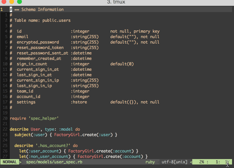Click the 'spec_helper' string
The height and width of the screenshot is (168, 234).
pos(44,119)
